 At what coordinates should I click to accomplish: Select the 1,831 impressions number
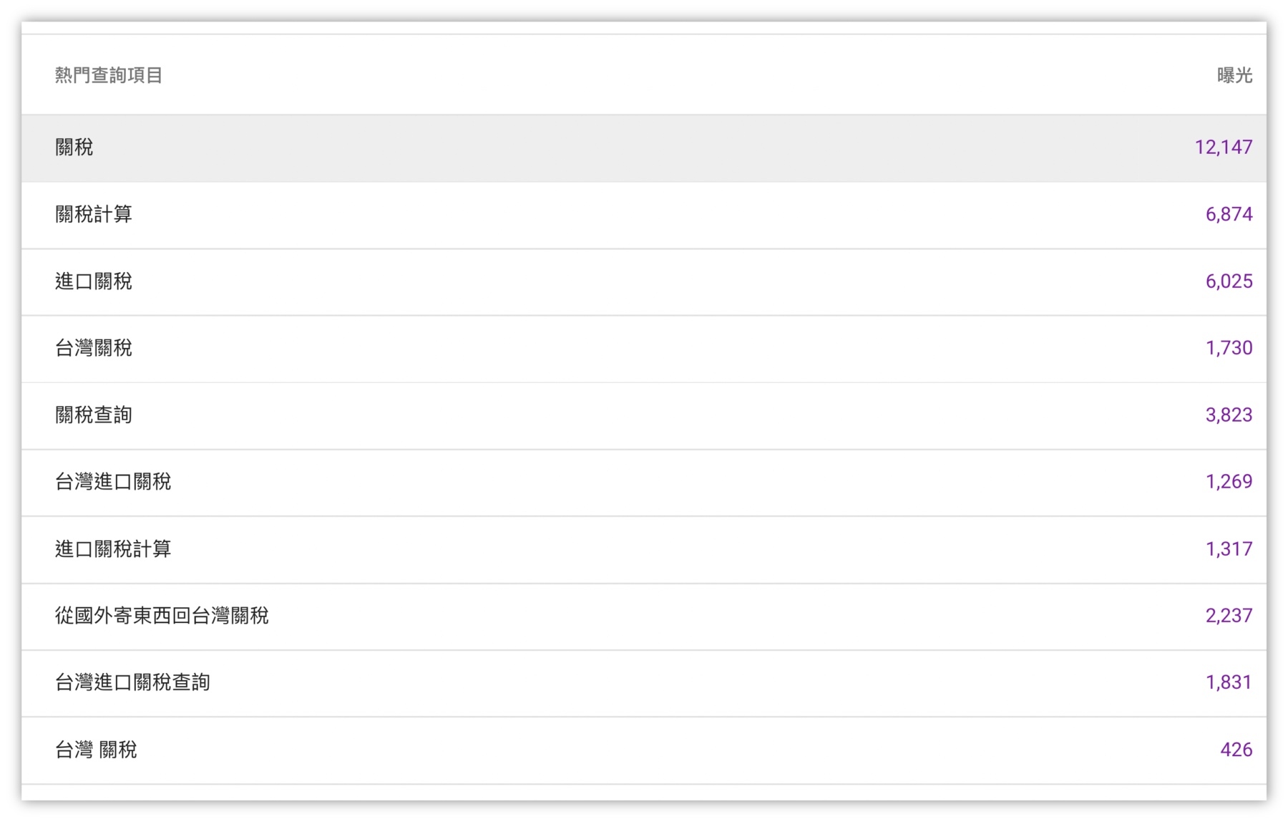click(x=1229, y=682)
